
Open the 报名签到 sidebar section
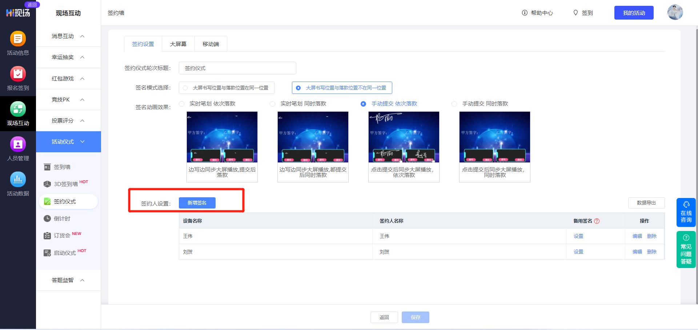click(x=18, y=78)
